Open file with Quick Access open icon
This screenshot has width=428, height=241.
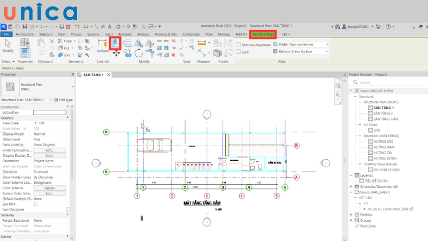[18, 26]
